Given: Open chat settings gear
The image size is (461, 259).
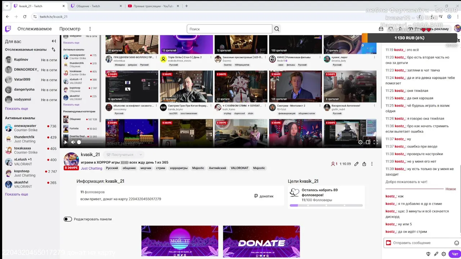Looking at the screenshot, I should click(x=444, y=254).
